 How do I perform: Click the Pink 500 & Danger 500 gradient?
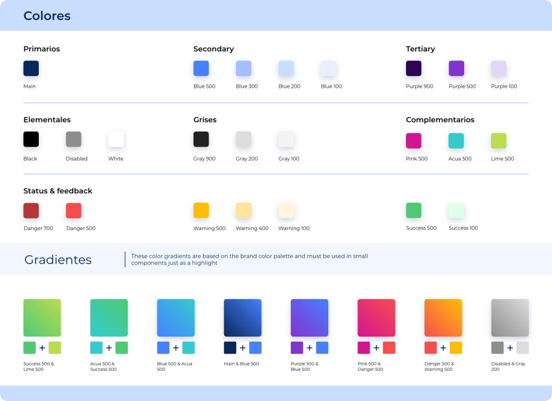376,318
